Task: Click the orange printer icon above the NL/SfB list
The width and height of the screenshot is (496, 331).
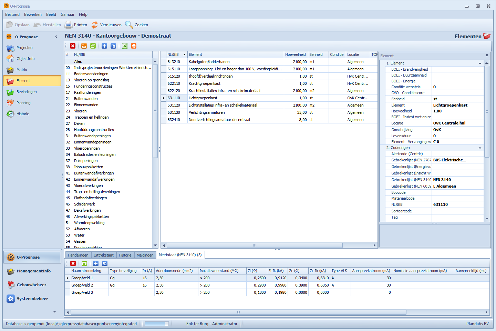Action: click(134, 46)
